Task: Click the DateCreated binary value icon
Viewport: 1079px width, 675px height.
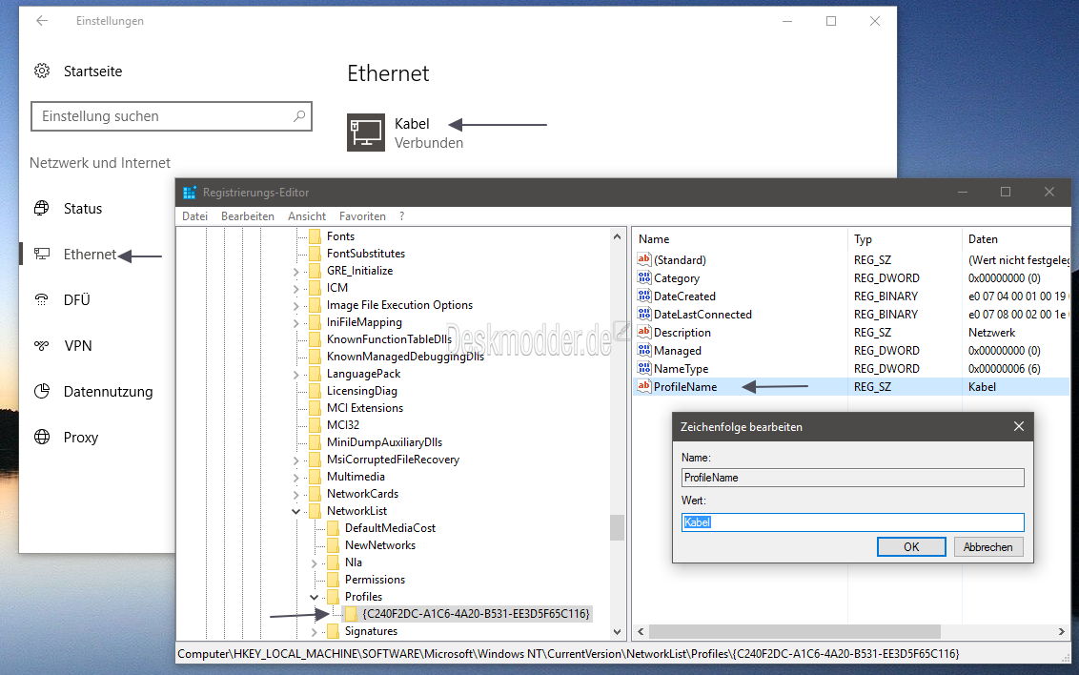Action: point(644,296)
